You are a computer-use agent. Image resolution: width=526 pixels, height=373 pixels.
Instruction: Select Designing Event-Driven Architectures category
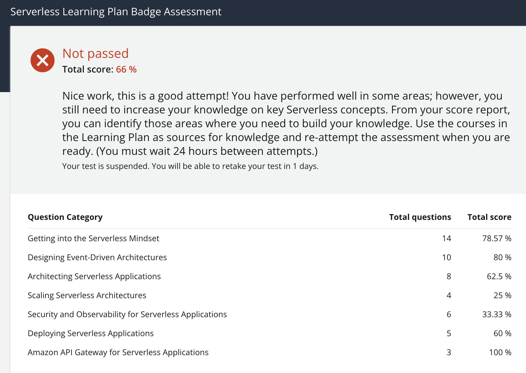pyautogui.click(x=97, y=257)
